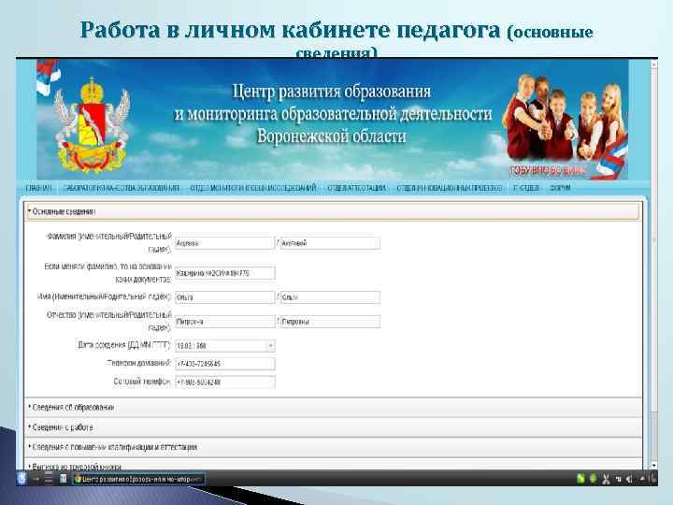The width and height of the screenshot is (673, 505).
Task: Click the patronymic nominative case field
Action: pos(224,322)
